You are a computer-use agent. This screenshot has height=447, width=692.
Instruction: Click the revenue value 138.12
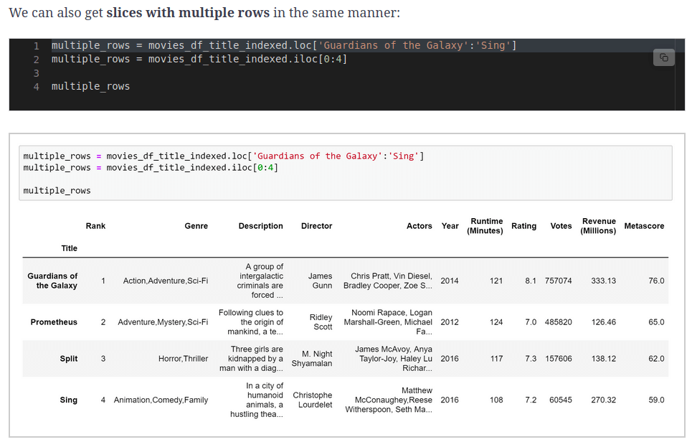(603, 359)
